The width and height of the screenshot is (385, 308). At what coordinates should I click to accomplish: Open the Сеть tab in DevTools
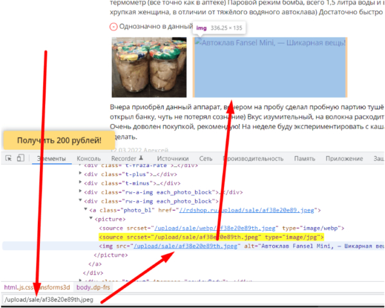click(205, 158)
